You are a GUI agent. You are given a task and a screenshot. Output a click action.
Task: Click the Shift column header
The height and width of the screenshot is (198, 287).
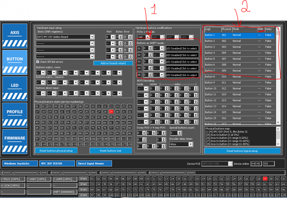tap(261, 29)
